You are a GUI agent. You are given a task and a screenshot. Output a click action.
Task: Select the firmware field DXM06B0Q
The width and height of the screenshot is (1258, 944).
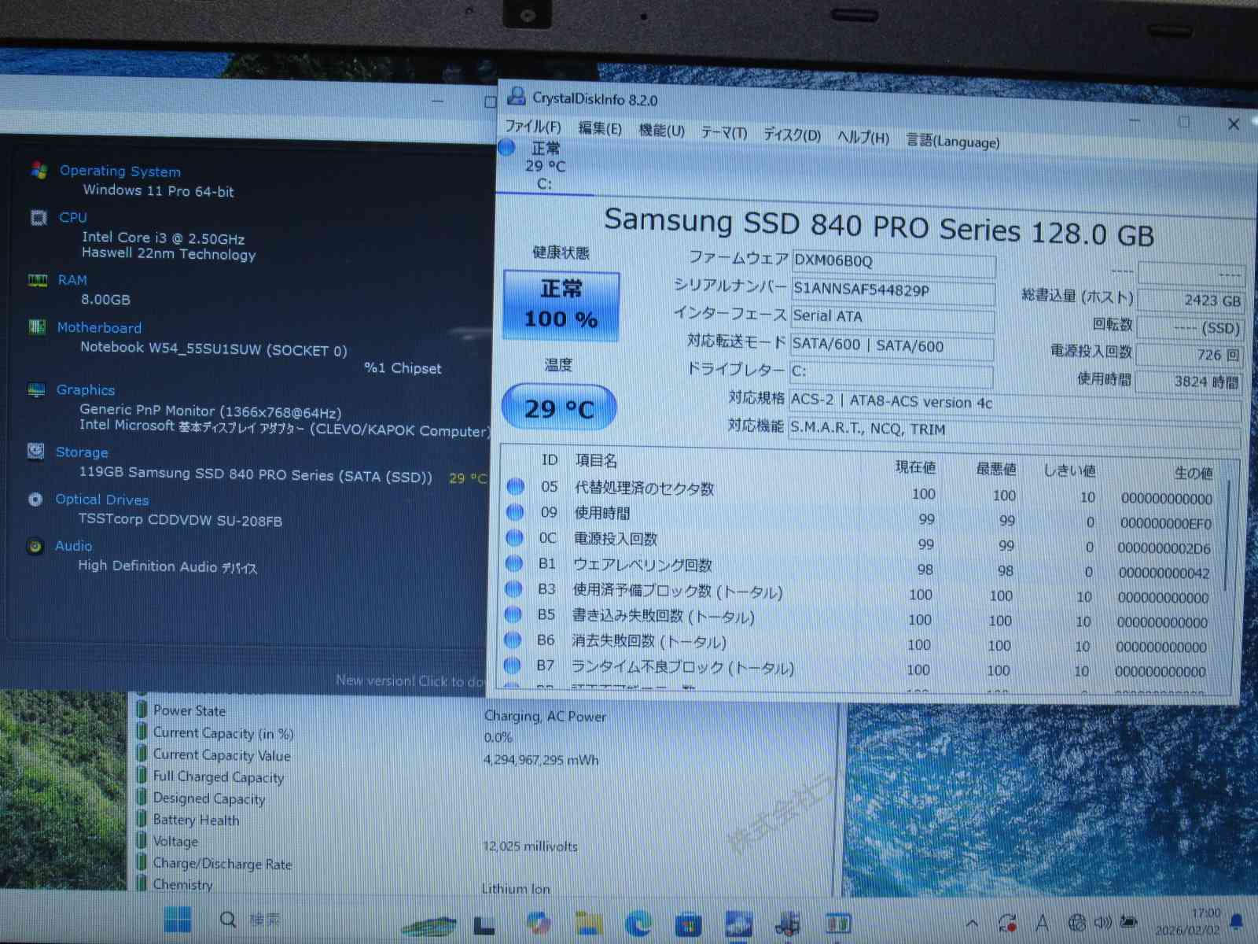pos(892,262)
